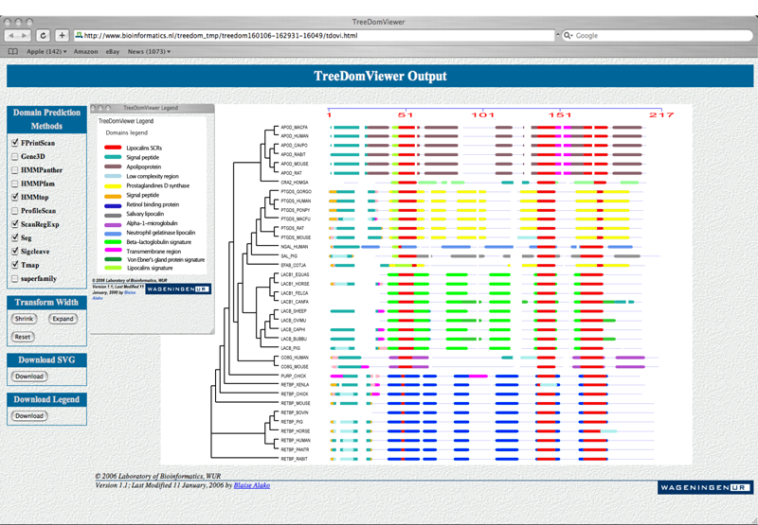Screen dimensions: 758x525
Task: Click the search magnifier icon
Action: point(568,35)
